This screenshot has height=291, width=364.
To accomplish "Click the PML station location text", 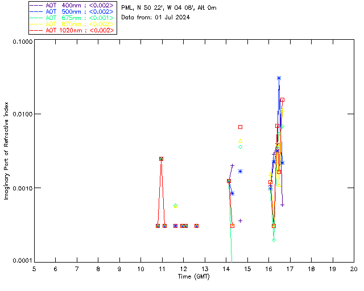I will click(169, 7).
